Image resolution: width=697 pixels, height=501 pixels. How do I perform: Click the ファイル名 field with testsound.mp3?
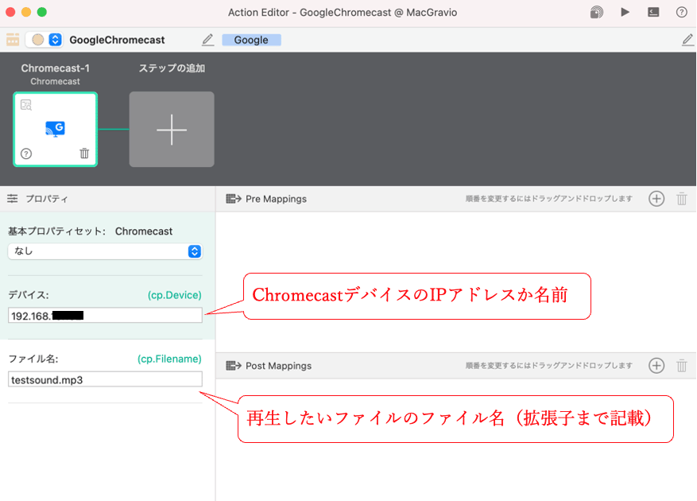[x=105, y=379]
